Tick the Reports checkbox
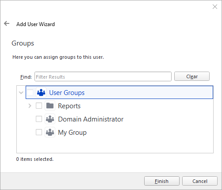Screen dimensions: 222x190 (39, 106)
